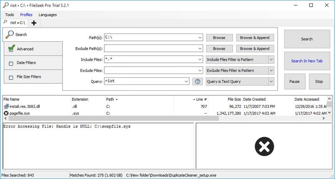Enable the File Size Filters checkbox
Viewport: 335px width, 179px height.
[11, 77]
